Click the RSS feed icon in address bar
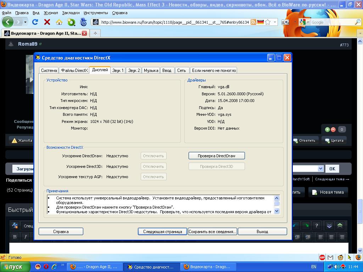Screen dimensions: 363x272 253,22
